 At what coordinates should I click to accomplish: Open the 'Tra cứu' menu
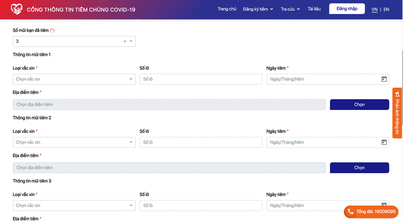click(290, 9)
